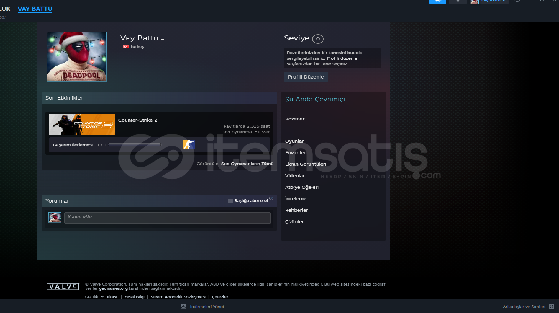The height and width of the screenshot is (313, 559).
Task: Click the 'kayıtlarda 2.315 saat' text
Action: coord(247,126)
